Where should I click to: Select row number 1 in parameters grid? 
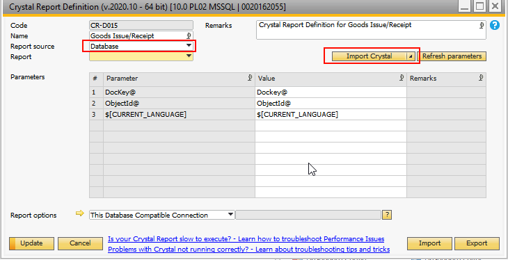(x=96, y=92)
